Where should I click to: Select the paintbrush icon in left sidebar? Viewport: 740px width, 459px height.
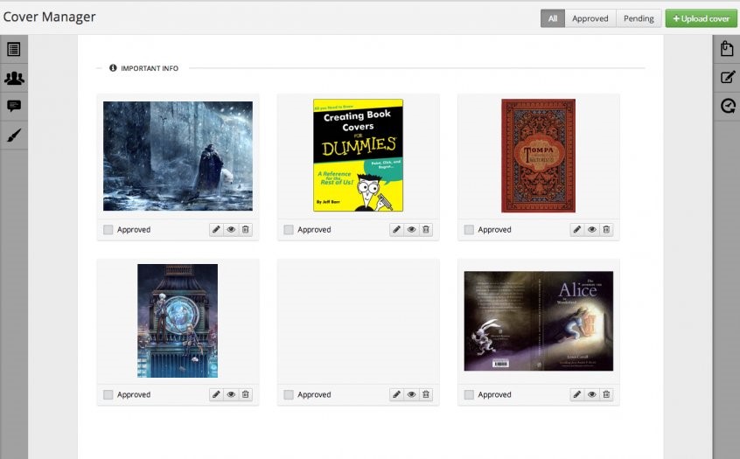14,136
